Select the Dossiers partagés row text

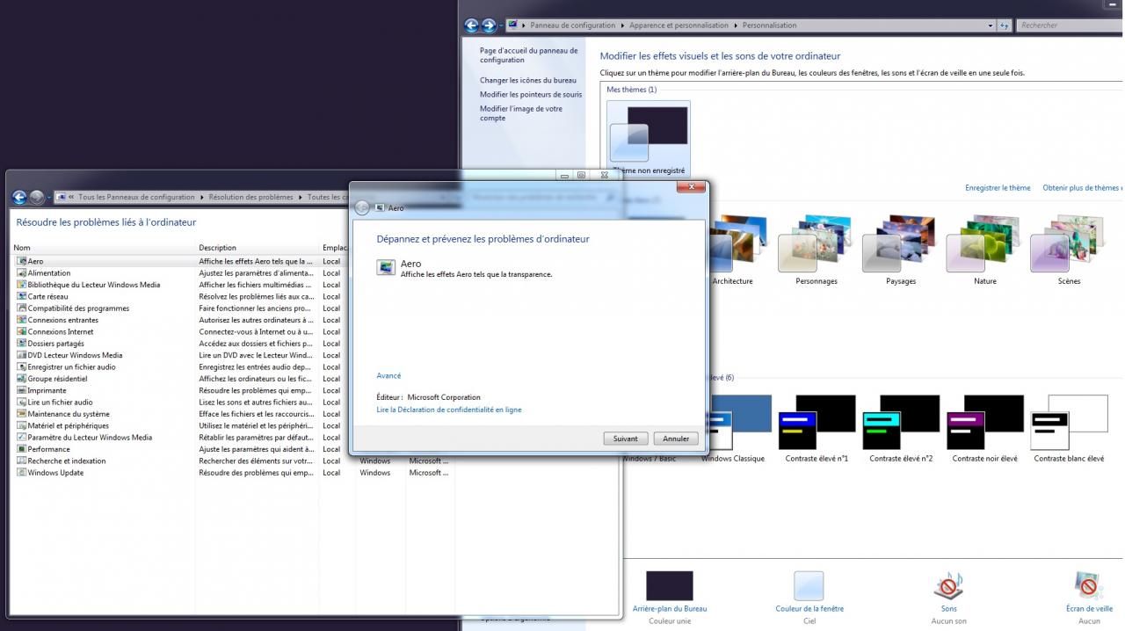point(56,344)
